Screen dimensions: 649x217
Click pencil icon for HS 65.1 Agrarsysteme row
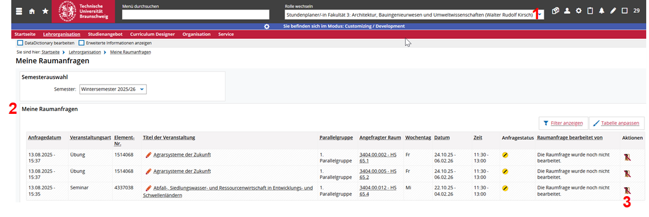[x=149, y=155]
